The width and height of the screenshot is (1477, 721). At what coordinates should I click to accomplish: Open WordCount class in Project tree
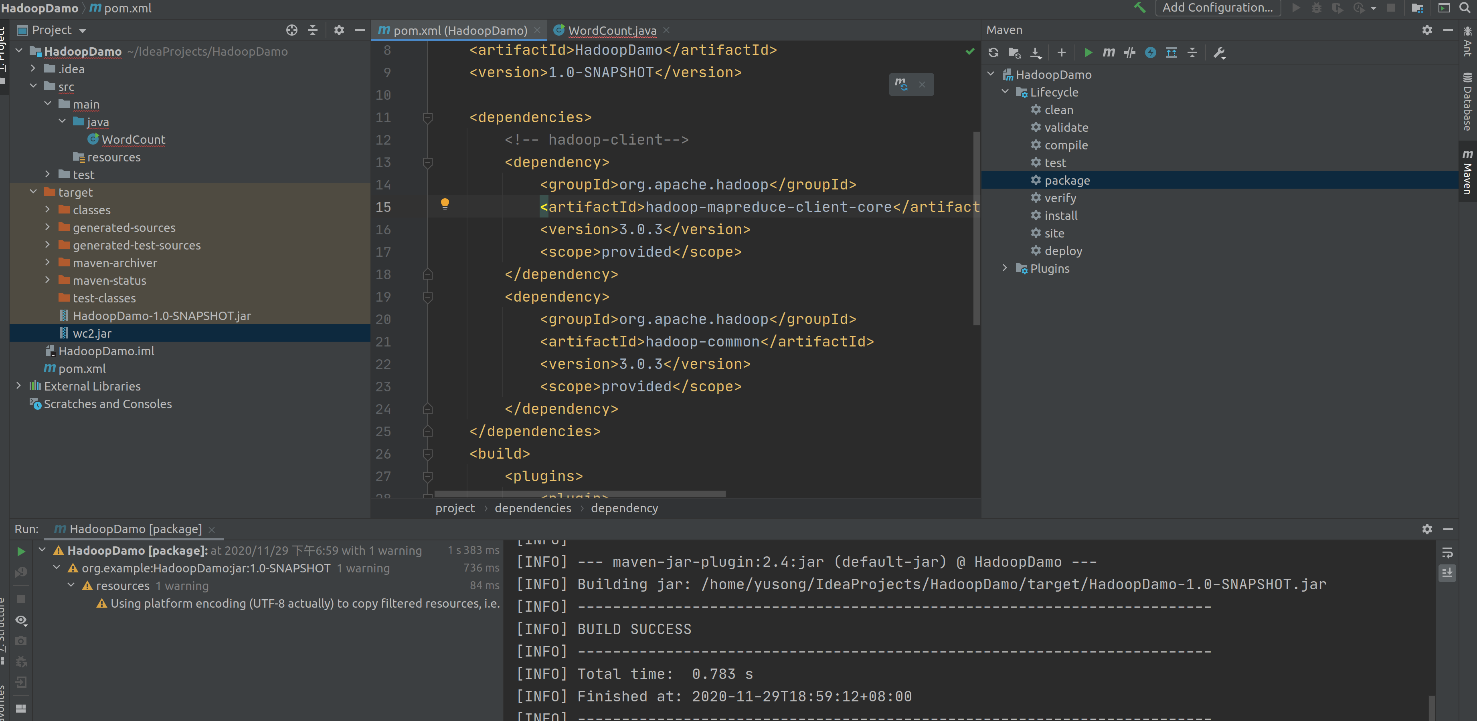190,139
